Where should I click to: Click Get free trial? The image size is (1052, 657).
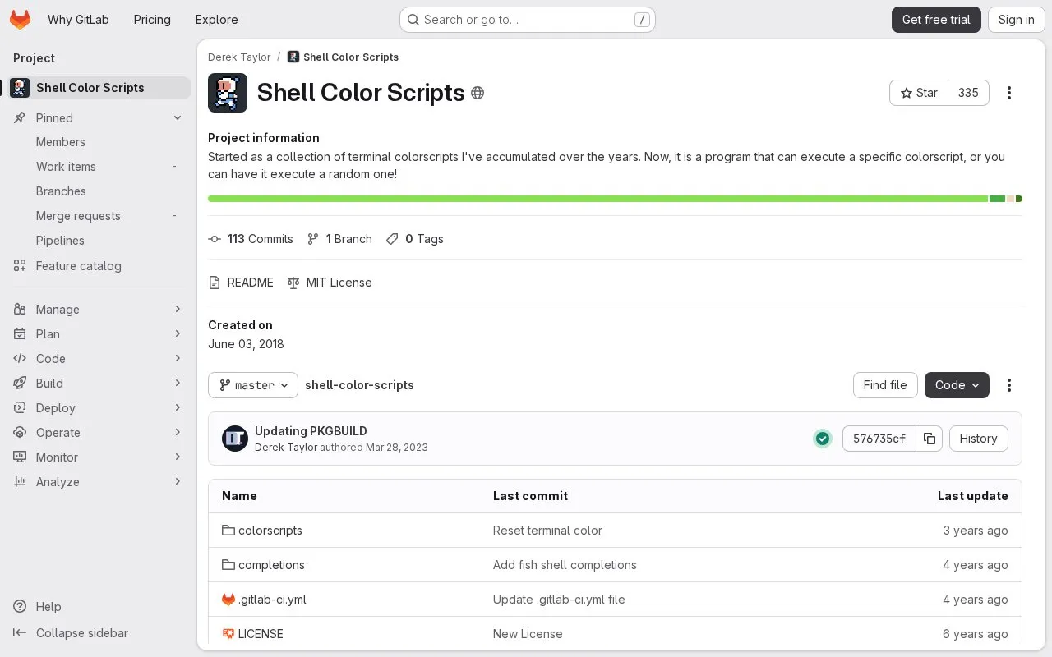936,20
